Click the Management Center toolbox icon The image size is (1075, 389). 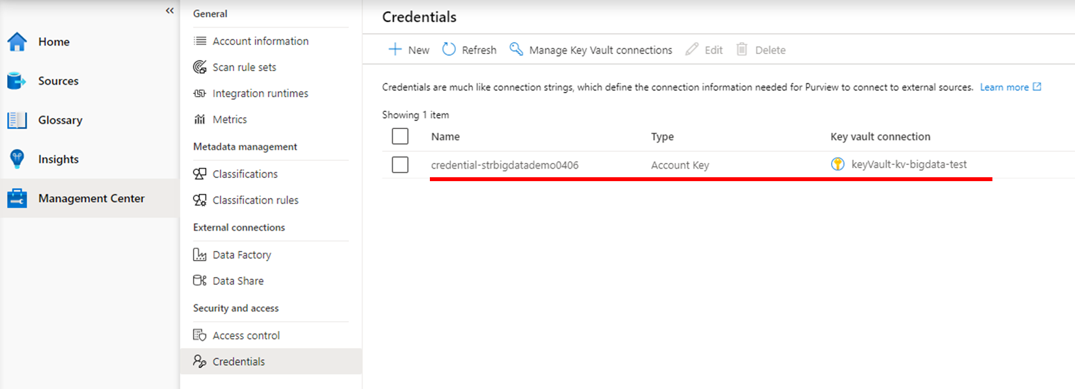[x=17, y=198]
